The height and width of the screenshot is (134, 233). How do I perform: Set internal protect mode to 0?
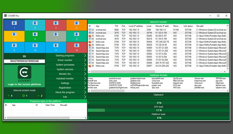[x=9, y=96]
